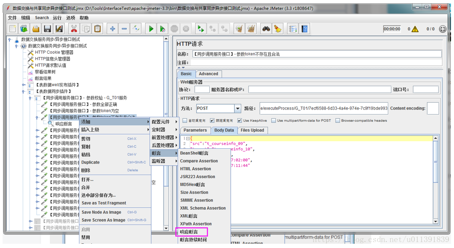Click Remote start all icon

[x=201, y=29]
